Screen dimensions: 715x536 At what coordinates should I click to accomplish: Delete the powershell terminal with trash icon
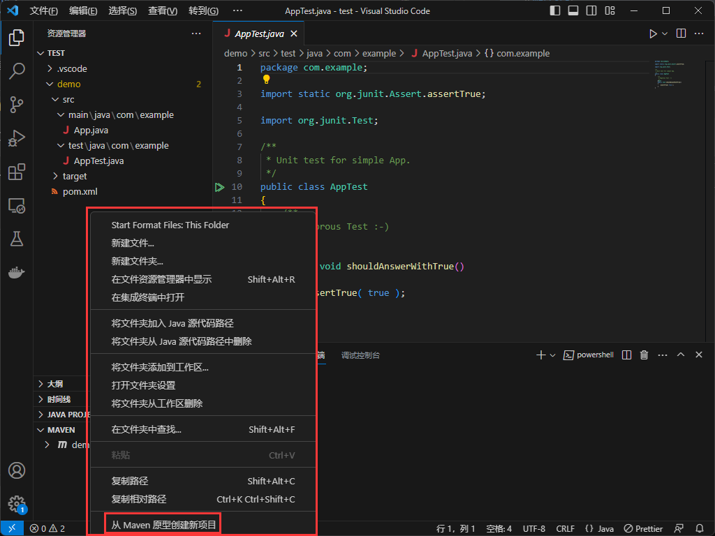click(x=644, y=355)
